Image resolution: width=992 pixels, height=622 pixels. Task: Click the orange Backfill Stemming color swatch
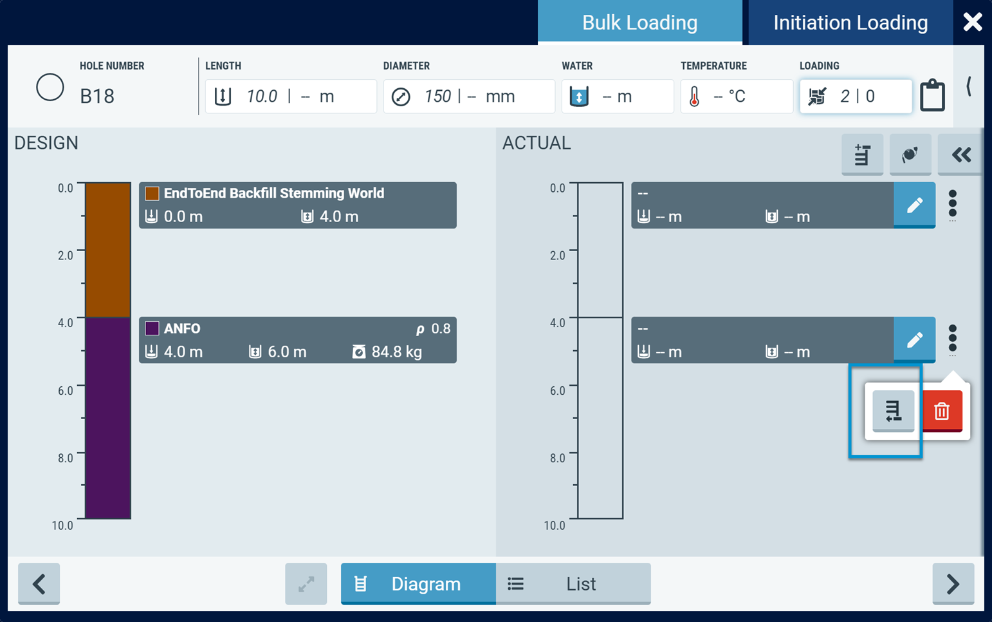coord(152,194)
